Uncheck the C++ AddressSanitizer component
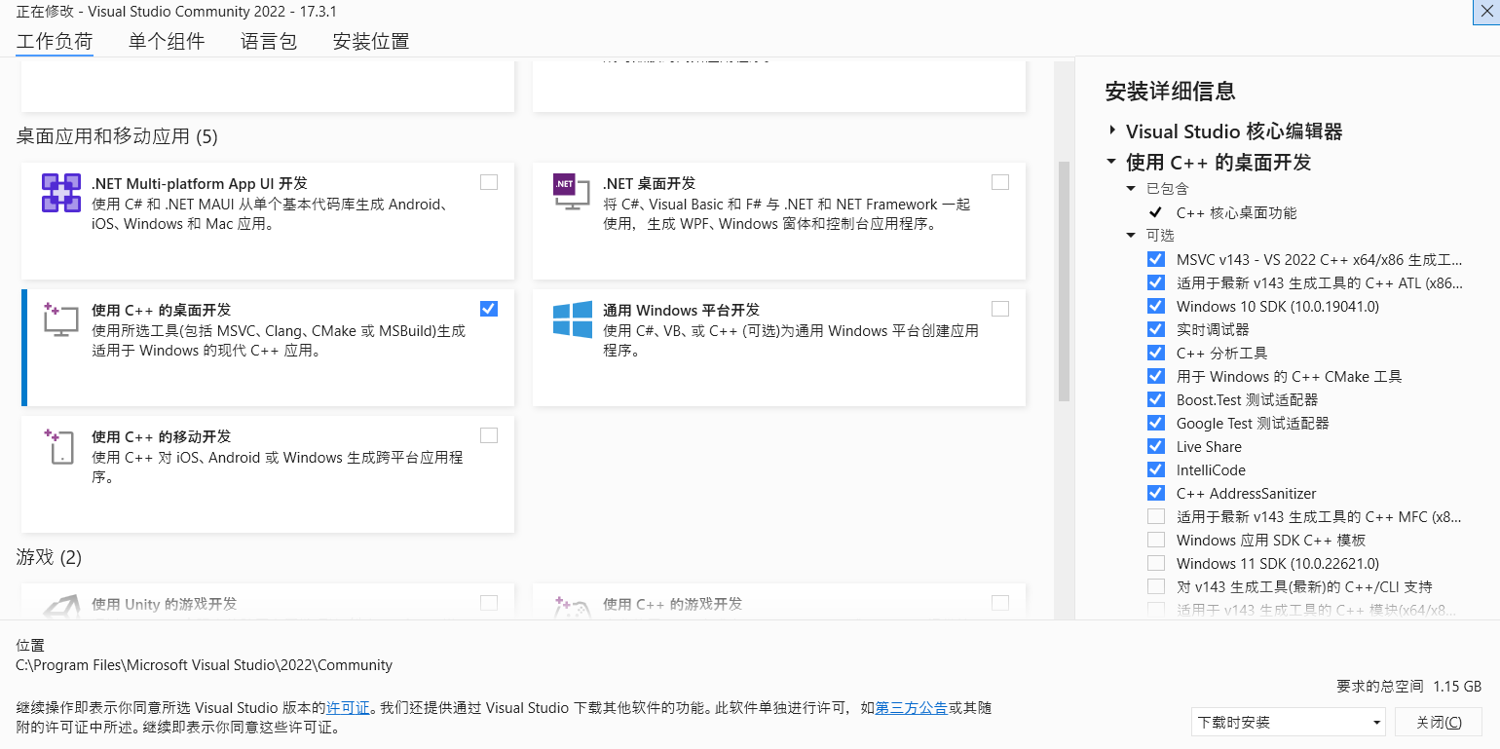The image size is (1500, 749). 1156,493
